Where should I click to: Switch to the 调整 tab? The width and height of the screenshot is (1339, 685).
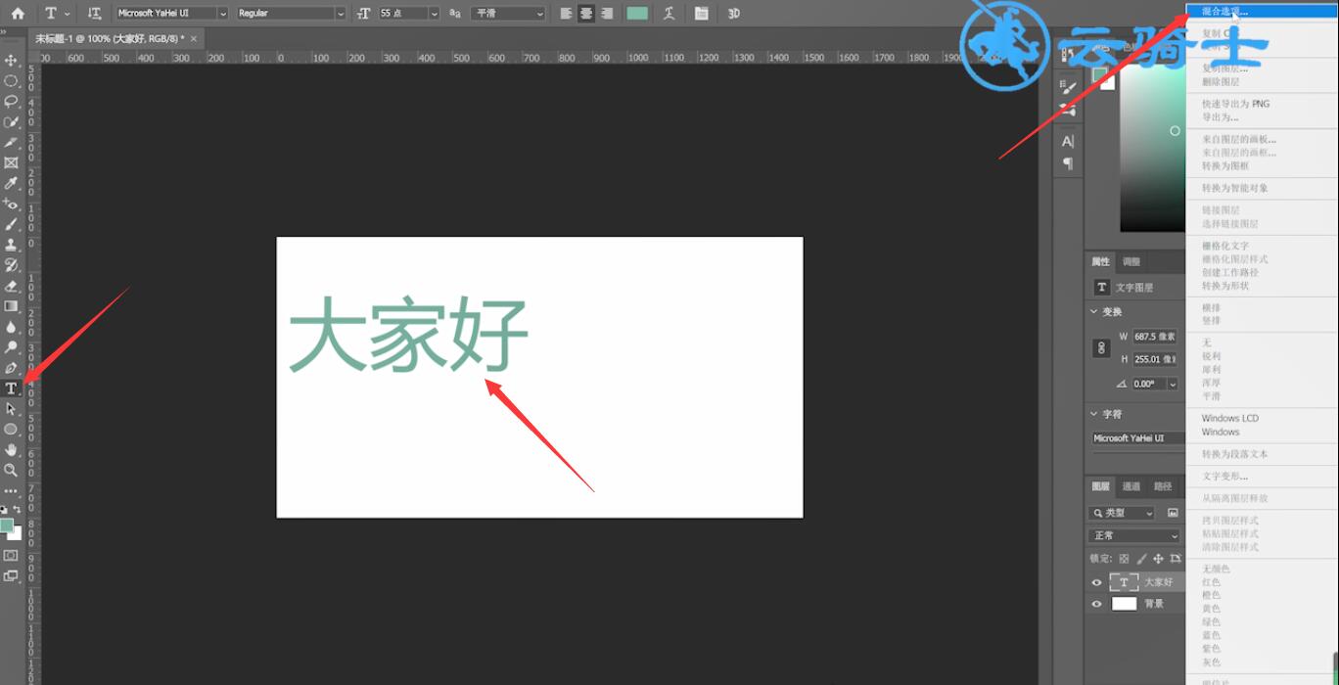pyautogui.click(x=1131, y=261)
